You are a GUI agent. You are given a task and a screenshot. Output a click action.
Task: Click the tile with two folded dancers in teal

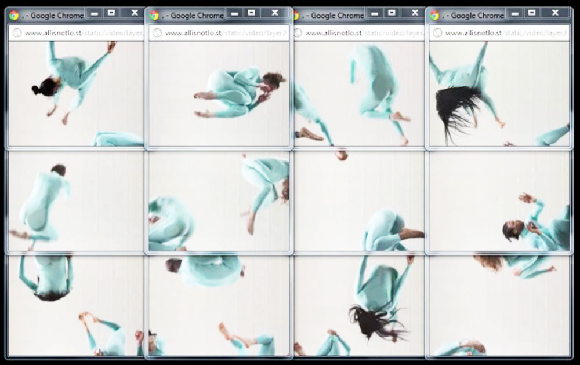pos(219,202)
